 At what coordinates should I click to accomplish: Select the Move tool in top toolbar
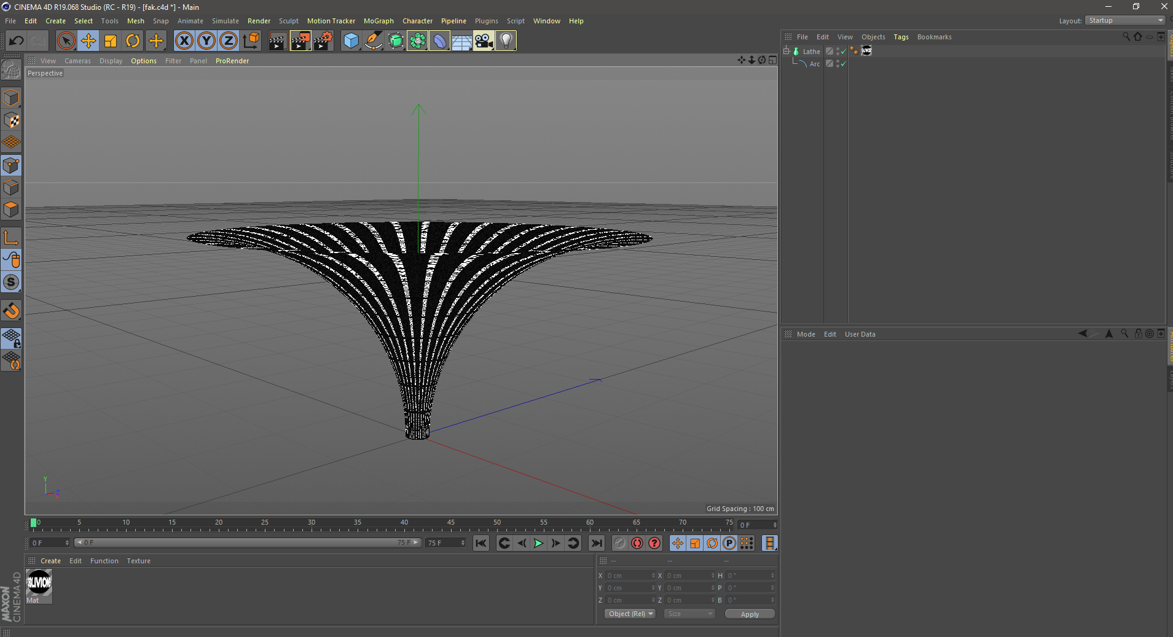click(88, 41)
